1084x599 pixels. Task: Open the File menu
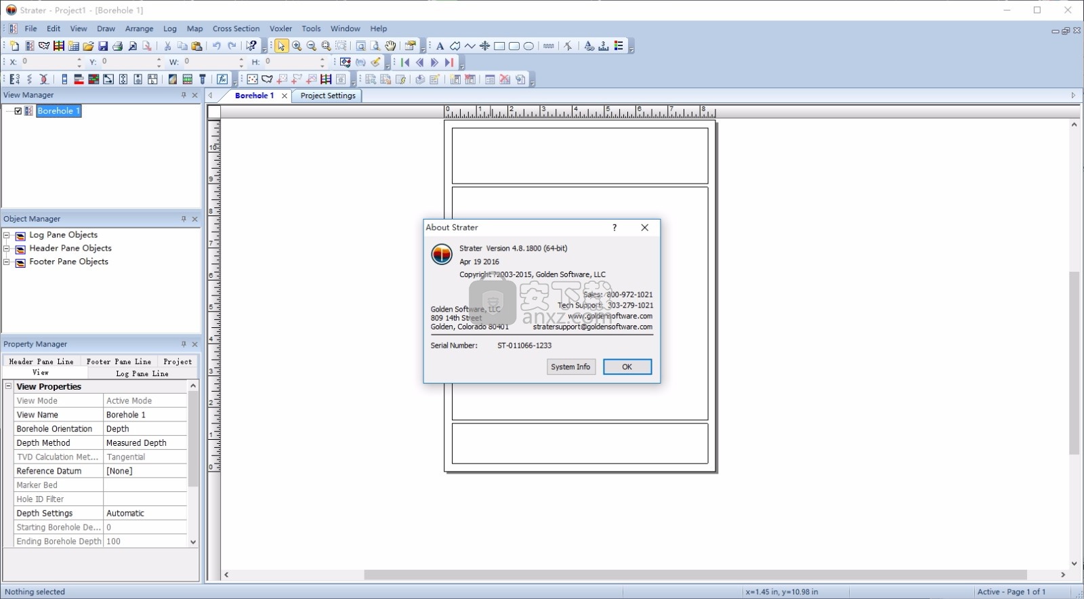31,28
